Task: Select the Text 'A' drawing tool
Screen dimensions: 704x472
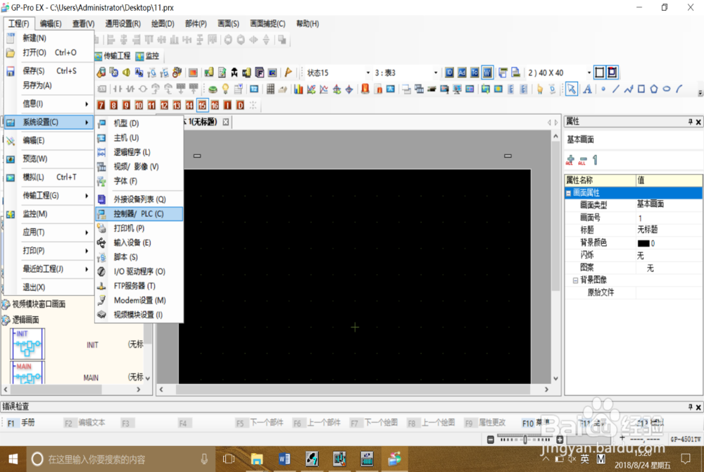Action: pyautogui.click(x=587, y=89)
